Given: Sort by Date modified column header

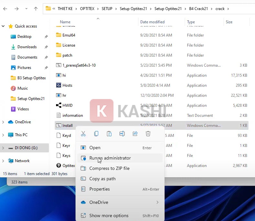Looking at the screenshot, I should (152, 22).
